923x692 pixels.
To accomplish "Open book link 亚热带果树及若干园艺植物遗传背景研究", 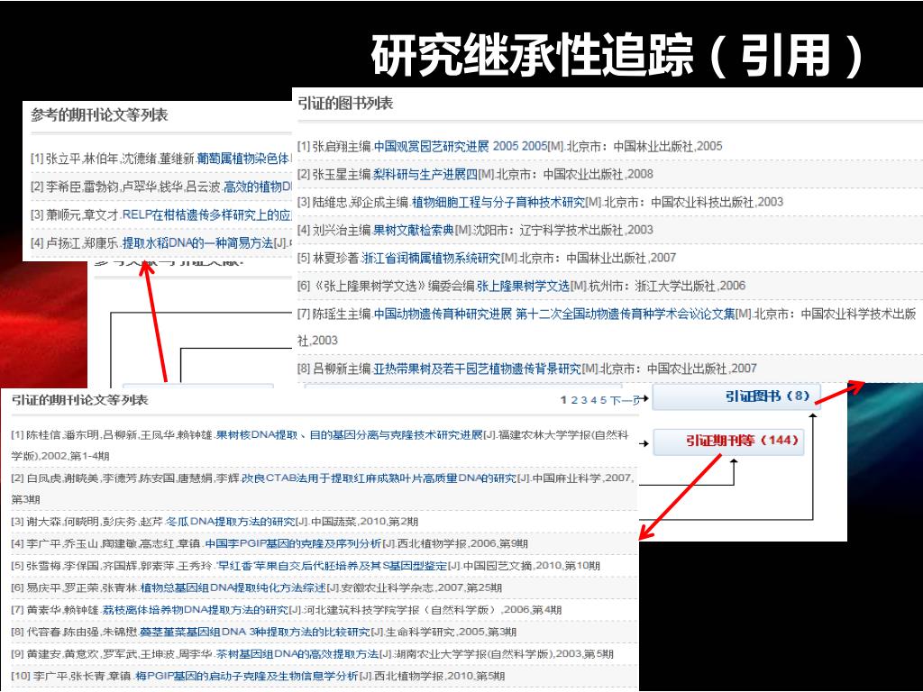I will coord(478,369).
